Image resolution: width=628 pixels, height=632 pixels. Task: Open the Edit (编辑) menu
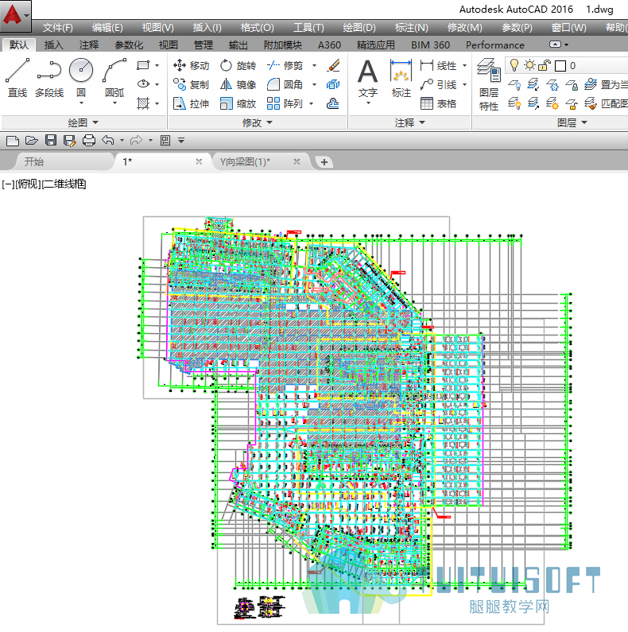pos(107,28)
